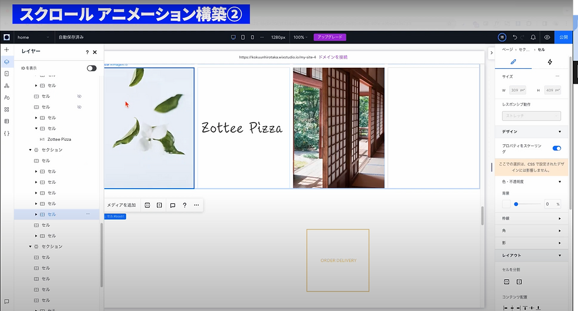Collapse the 色・不透明度 section
Image resolution: width=578 pixels, height=311 pixels.
pyautogui.click(x=560, y=182)
